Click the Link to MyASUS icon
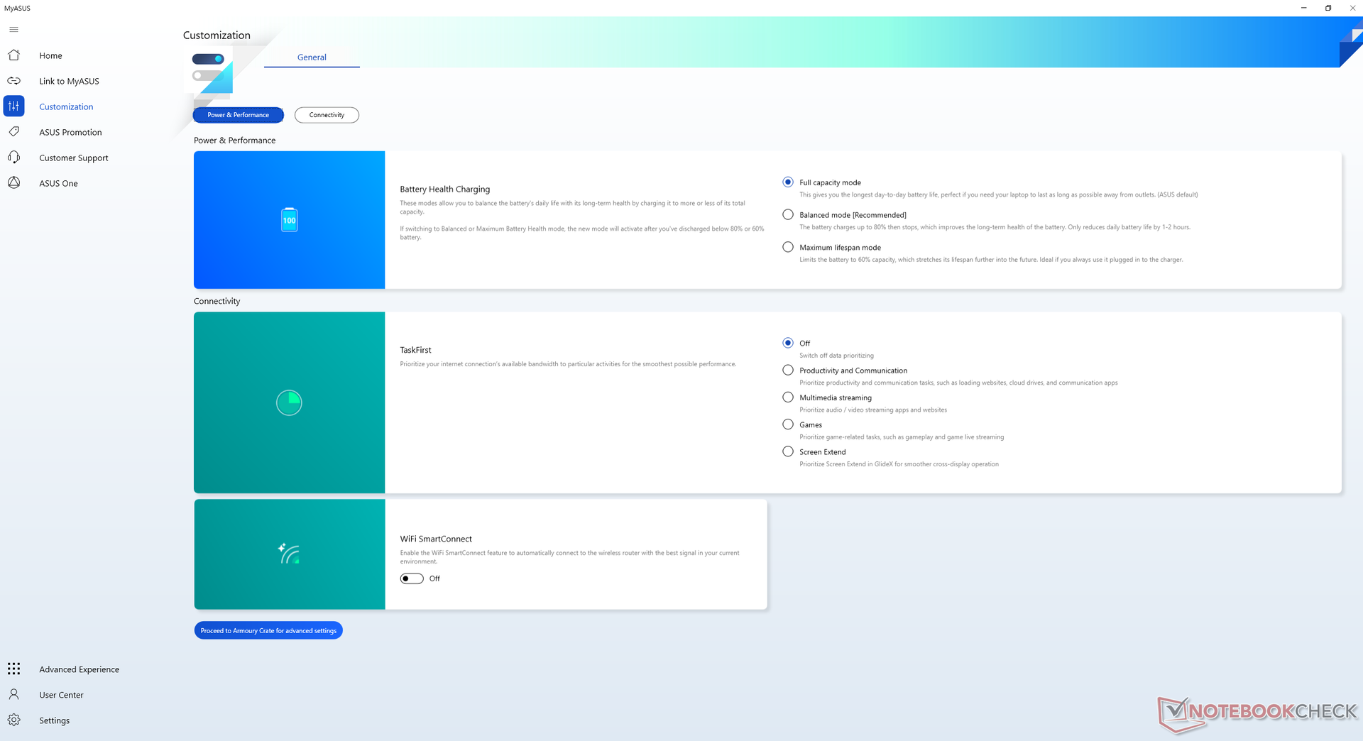Screen dimensions: 1363x741 [13, 81]
